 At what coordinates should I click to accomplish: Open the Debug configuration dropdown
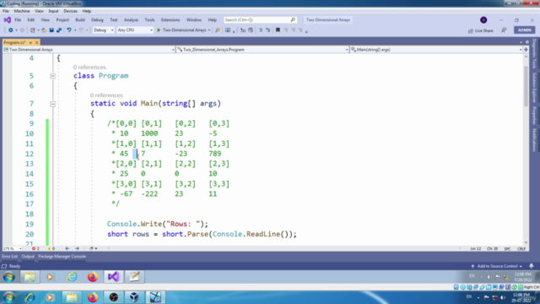click(x=104, y=30)
